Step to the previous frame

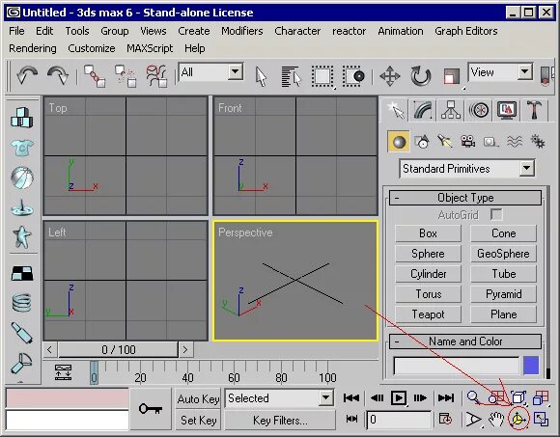pos(377,397)
